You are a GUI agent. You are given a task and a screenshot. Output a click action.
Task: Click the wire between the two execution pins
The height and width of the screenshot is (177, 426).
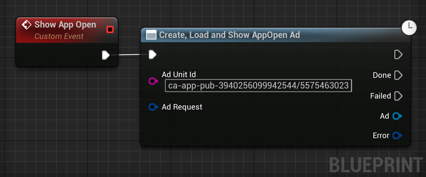[x=130, y=55]
